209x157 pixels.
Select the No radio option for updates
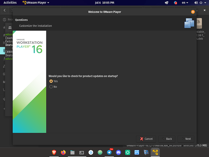pos(53,87)
